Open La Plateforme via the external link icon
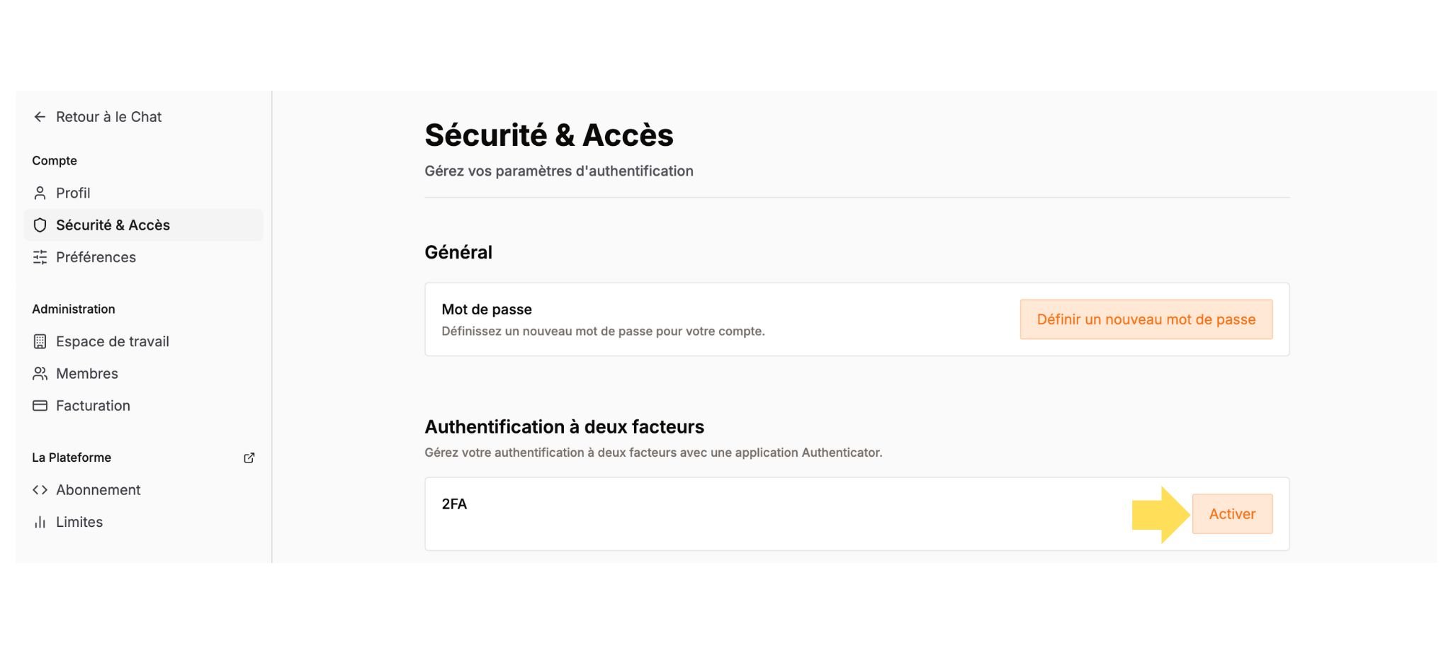Viewport: 1451px width, 653px height. [x=249, y=458]
